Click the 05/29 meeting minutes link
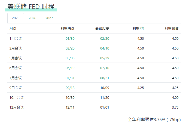This screenshot has height=126, width=186. 105,58
